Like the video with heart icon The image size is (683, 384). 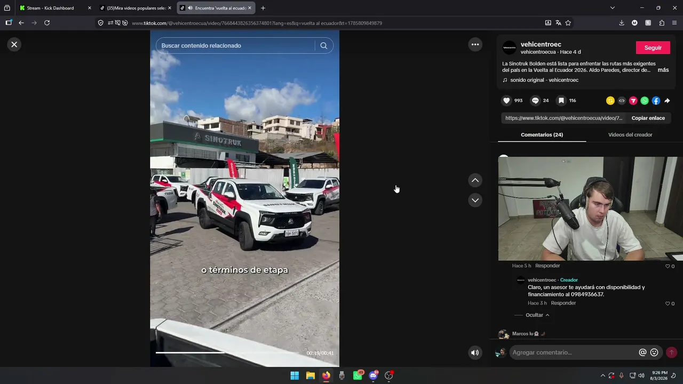(506, 100)
